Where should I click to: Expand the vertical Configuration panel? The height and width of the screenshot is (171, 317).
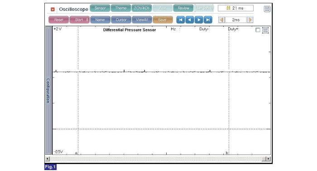48,91
